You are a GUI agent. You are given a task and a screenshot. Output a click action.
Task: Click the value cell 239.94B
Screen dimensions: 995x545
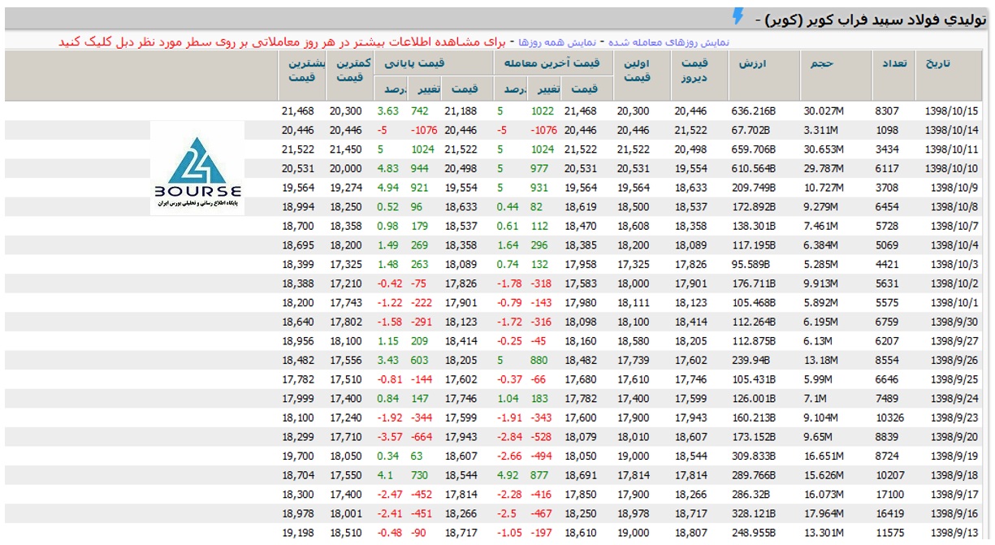(749, 360)
